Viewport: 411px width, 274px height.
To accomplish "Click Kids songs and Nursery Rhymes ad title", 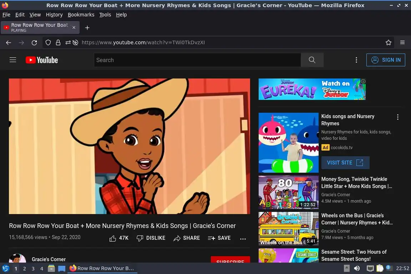I will 348,120.
